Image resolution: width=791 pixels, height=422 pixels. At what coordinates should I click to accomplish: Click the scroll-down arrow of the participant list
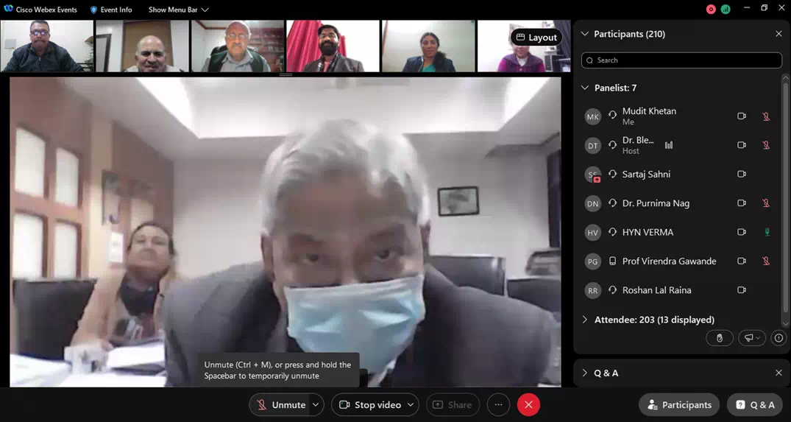[786, 323]
